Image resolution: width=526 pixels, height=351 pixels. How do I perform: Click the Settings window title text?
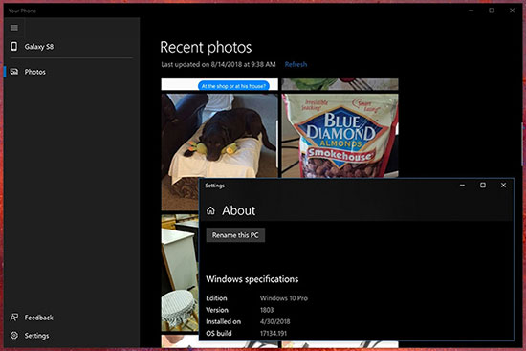click(214, 186)
